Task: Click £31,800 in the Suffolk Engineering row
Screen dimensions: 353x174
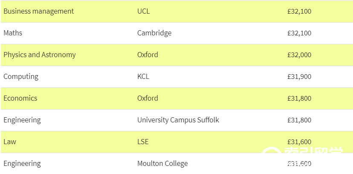Action: click(x=299, y=120)
